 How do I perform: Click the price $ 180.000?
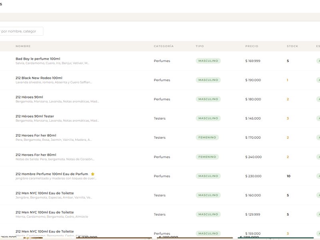[253, 99]
